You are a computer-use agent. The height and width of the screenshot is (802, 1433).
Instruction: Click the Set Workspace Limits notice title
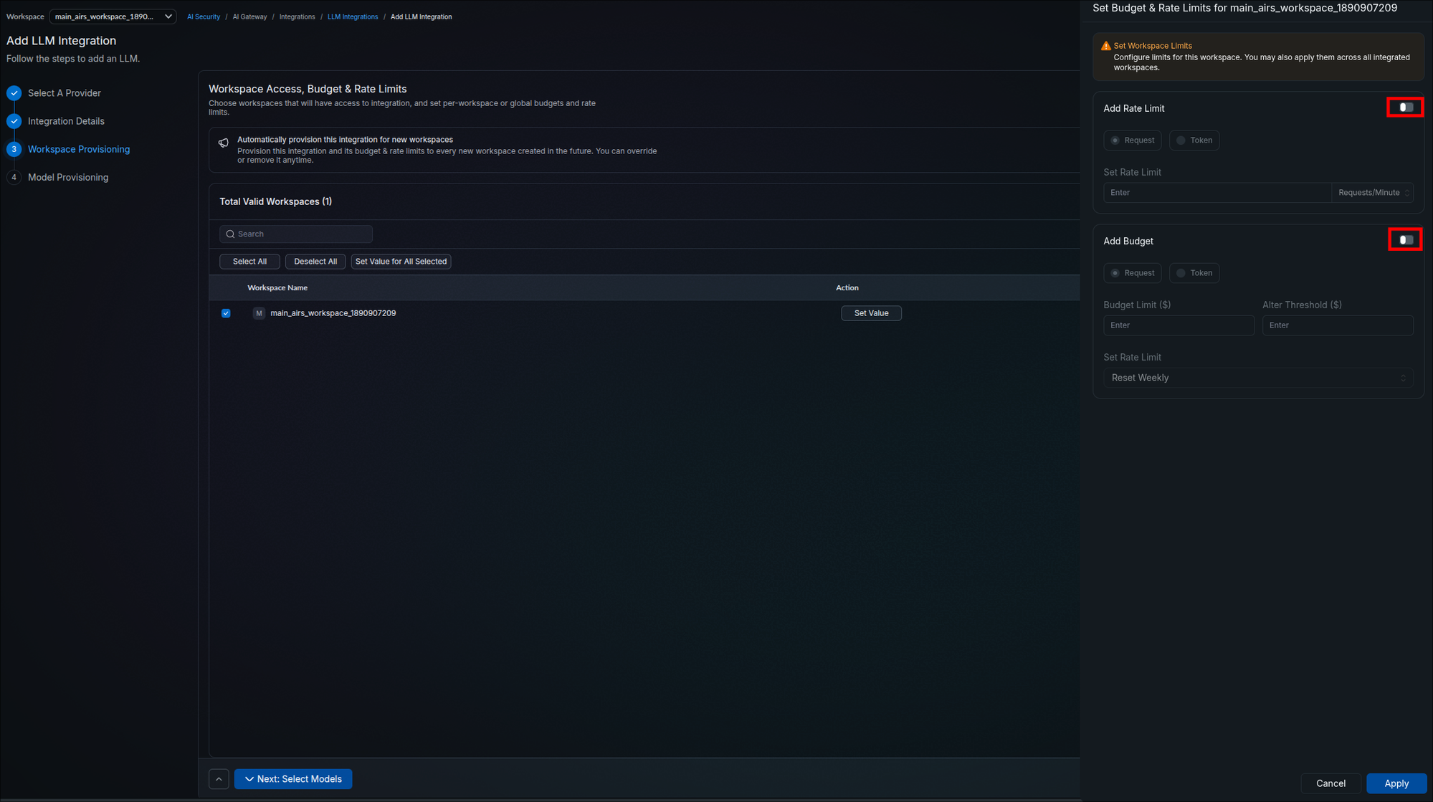[1152, 46]
